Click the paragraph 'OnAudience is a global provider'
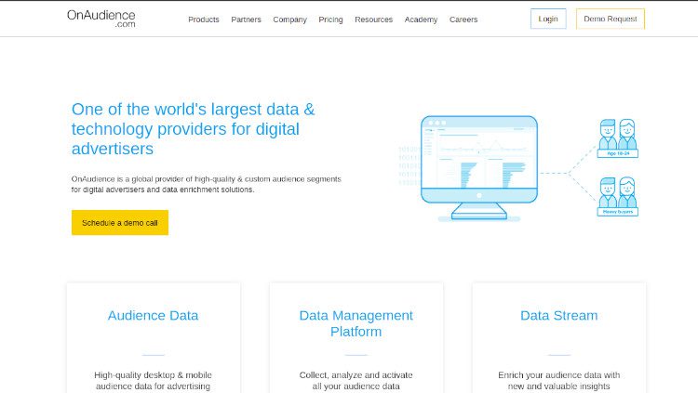This screenshot has width=698, height=393. 206,184
